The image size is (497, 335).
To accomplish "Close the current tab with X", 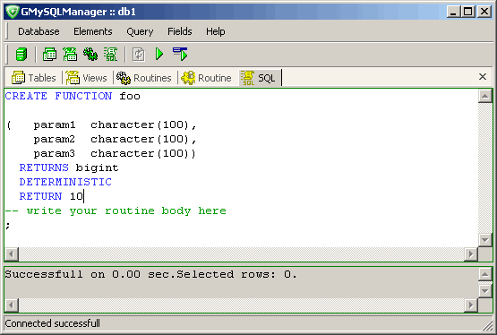I will 483,77.
